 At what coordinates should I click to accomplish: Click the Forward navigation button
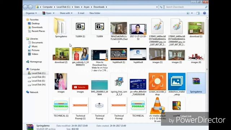tap(30, 7)
